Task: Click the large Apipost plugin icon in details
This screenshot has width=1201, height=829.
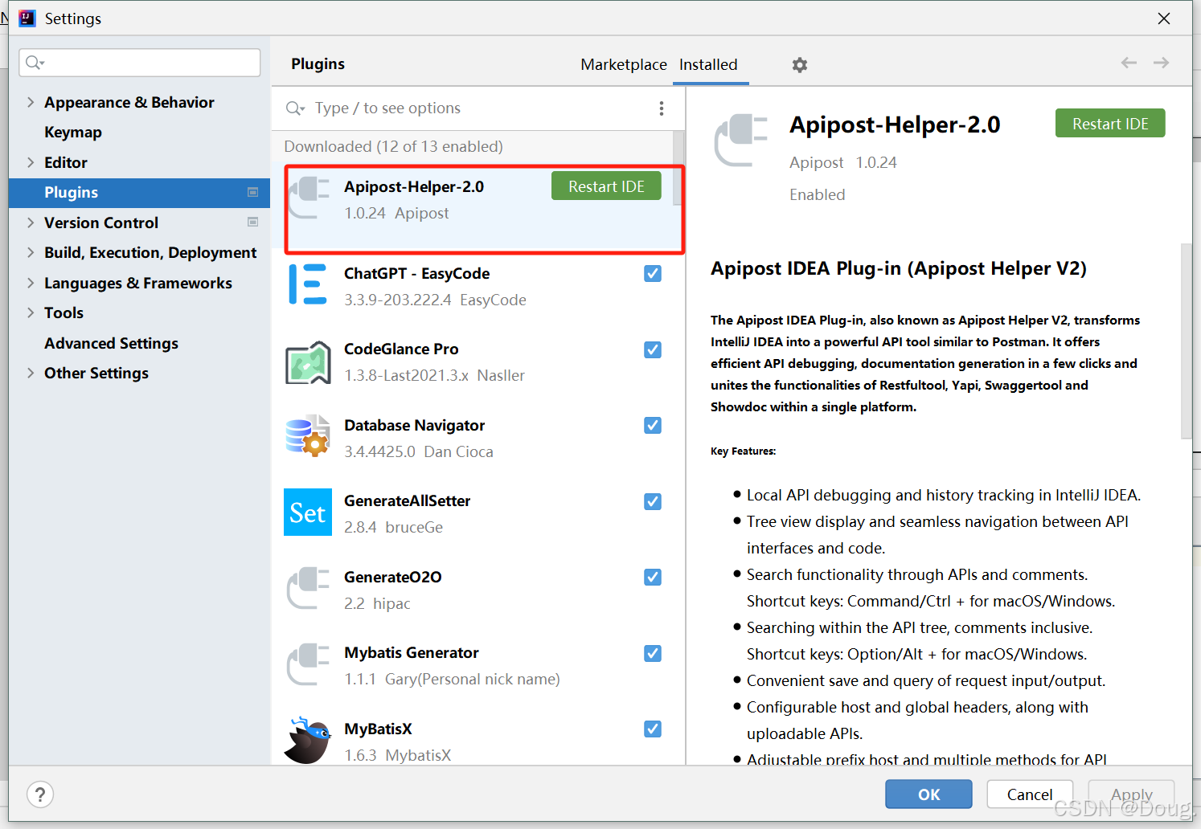Action: coord(740,141)
